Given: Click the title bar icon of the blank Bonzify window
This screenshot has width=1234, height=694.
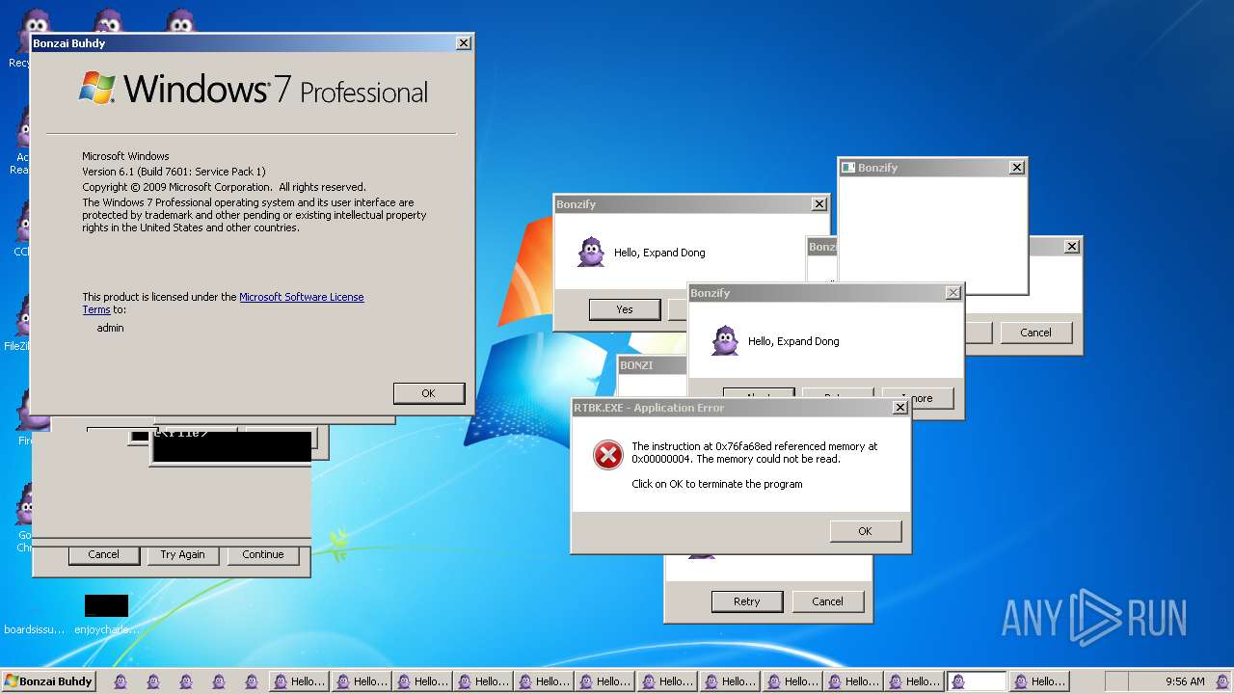Looking at the screenshot, I should point(848,168).
